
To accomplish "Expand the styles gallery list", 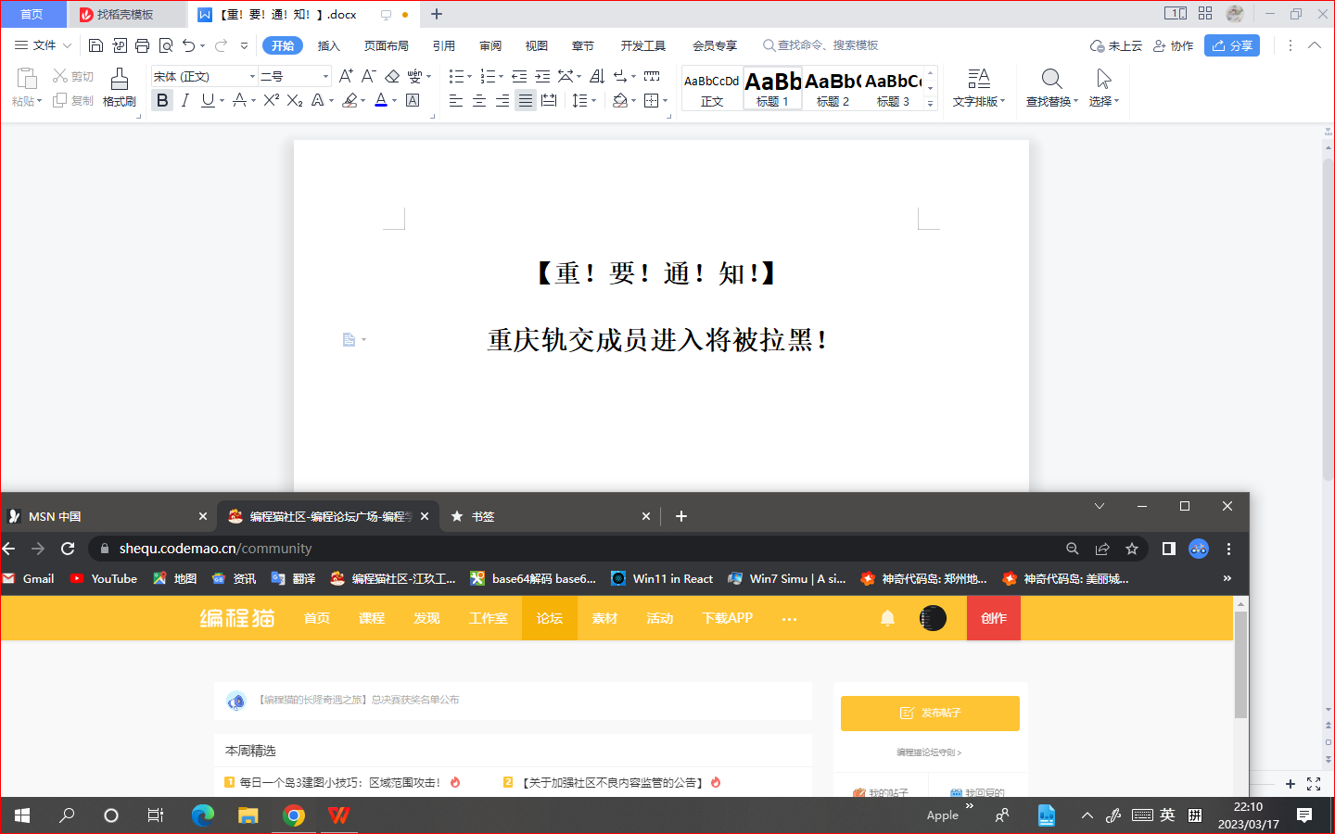I will 930,104.
